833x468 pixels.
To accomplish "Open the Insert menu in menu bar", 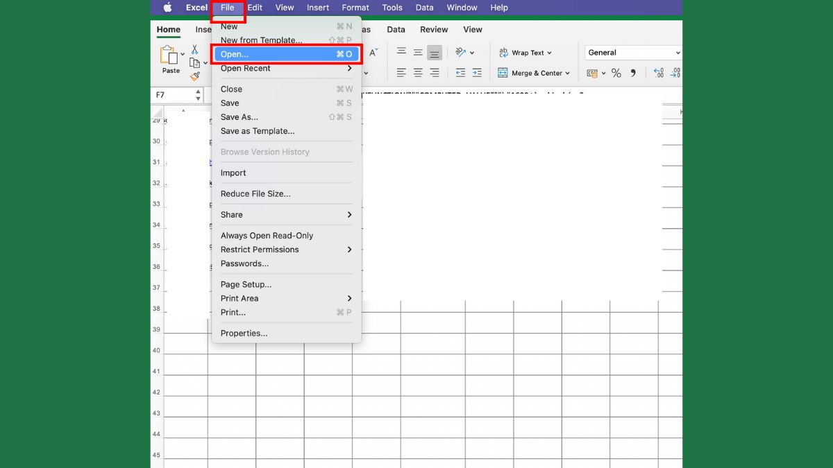I will click(x=318, y=8).
